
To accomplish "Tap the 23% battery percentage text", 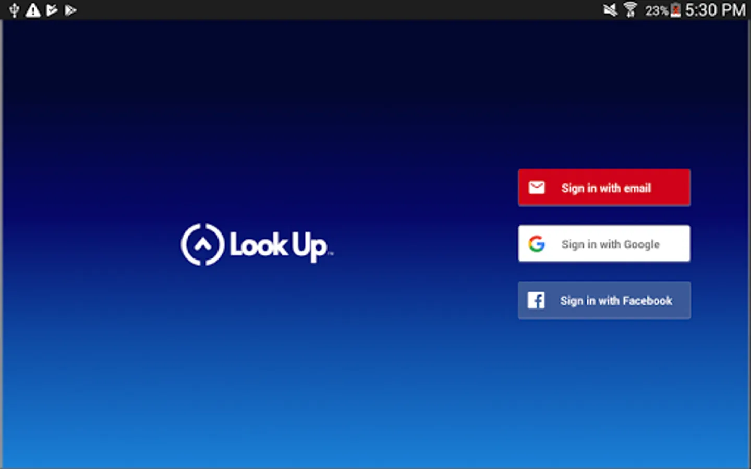I will (657, 10).
